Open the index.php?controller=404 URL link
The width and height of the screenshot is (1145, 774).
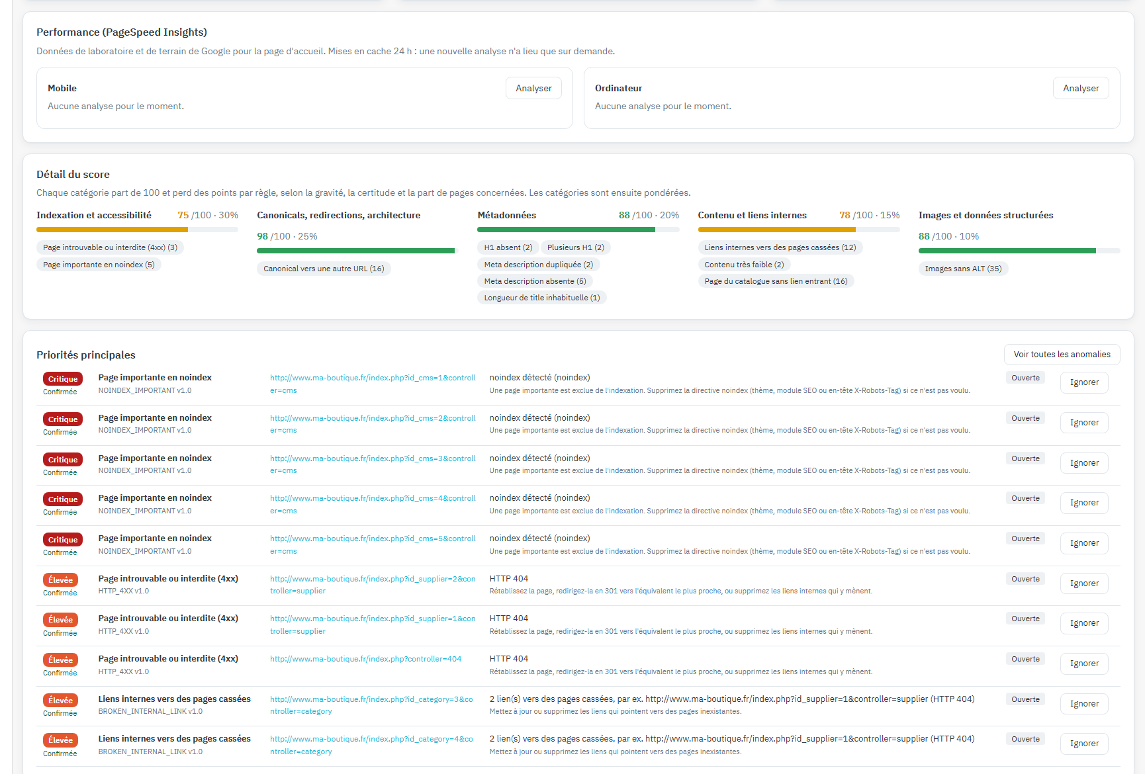365,659
